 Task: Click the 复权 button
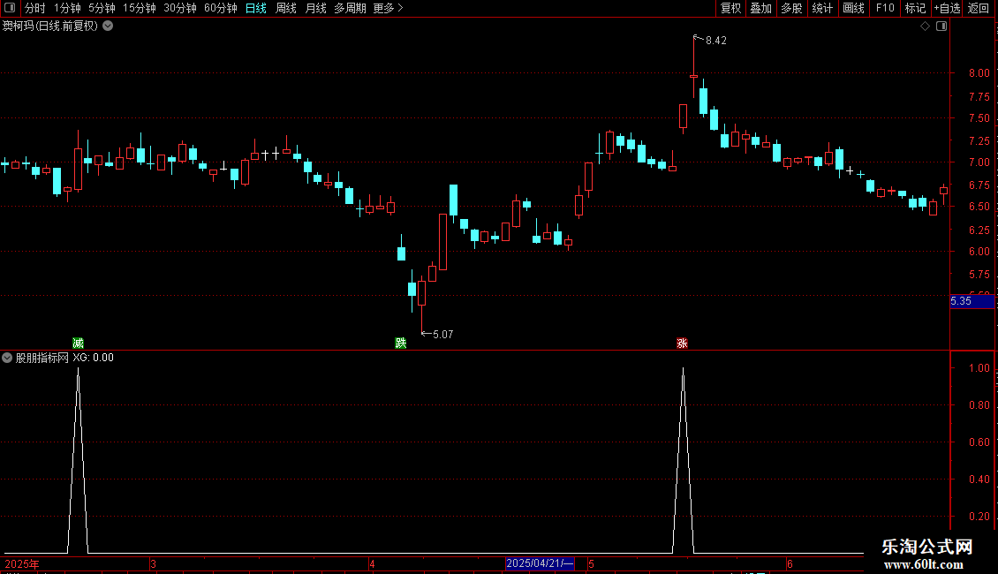(730, 8)
